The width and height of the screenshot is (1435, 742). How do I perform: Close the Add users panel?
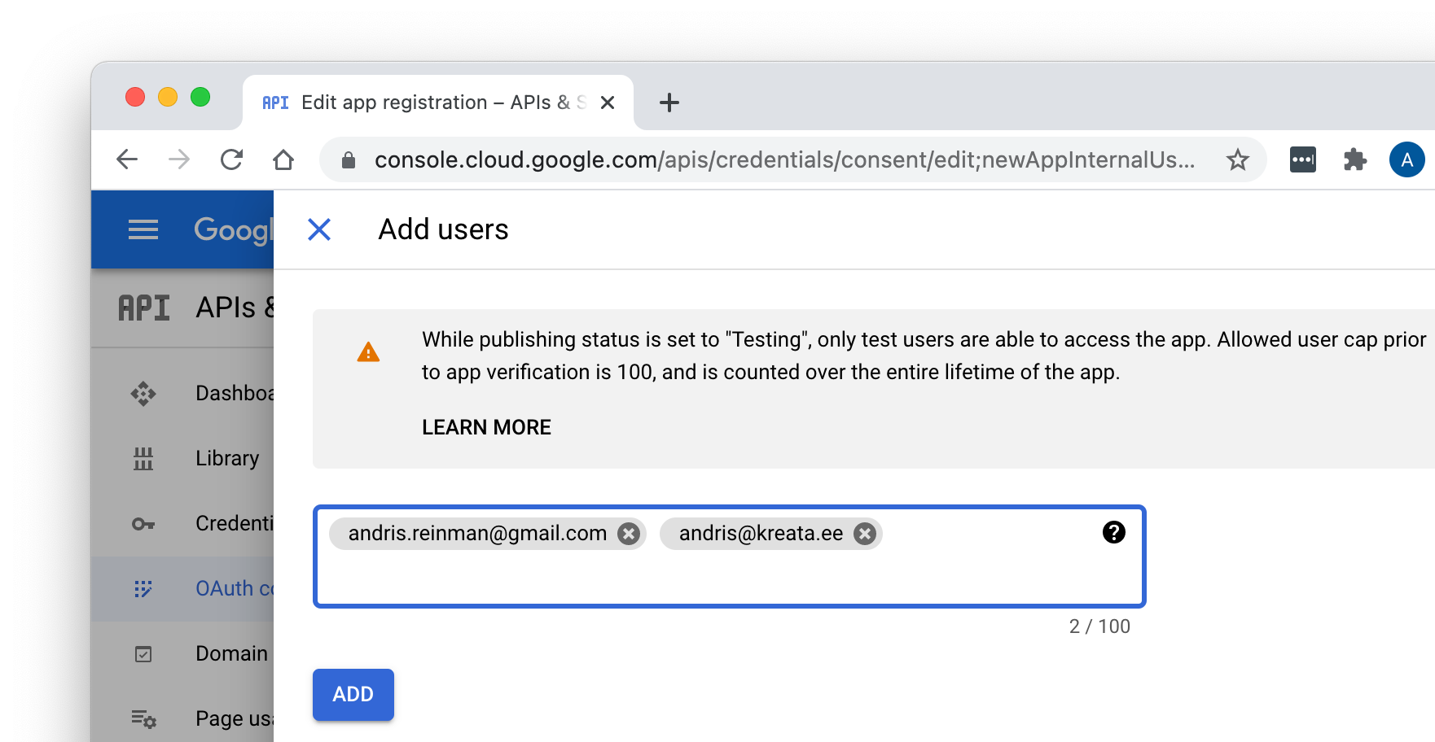click(x=320, y=229)
